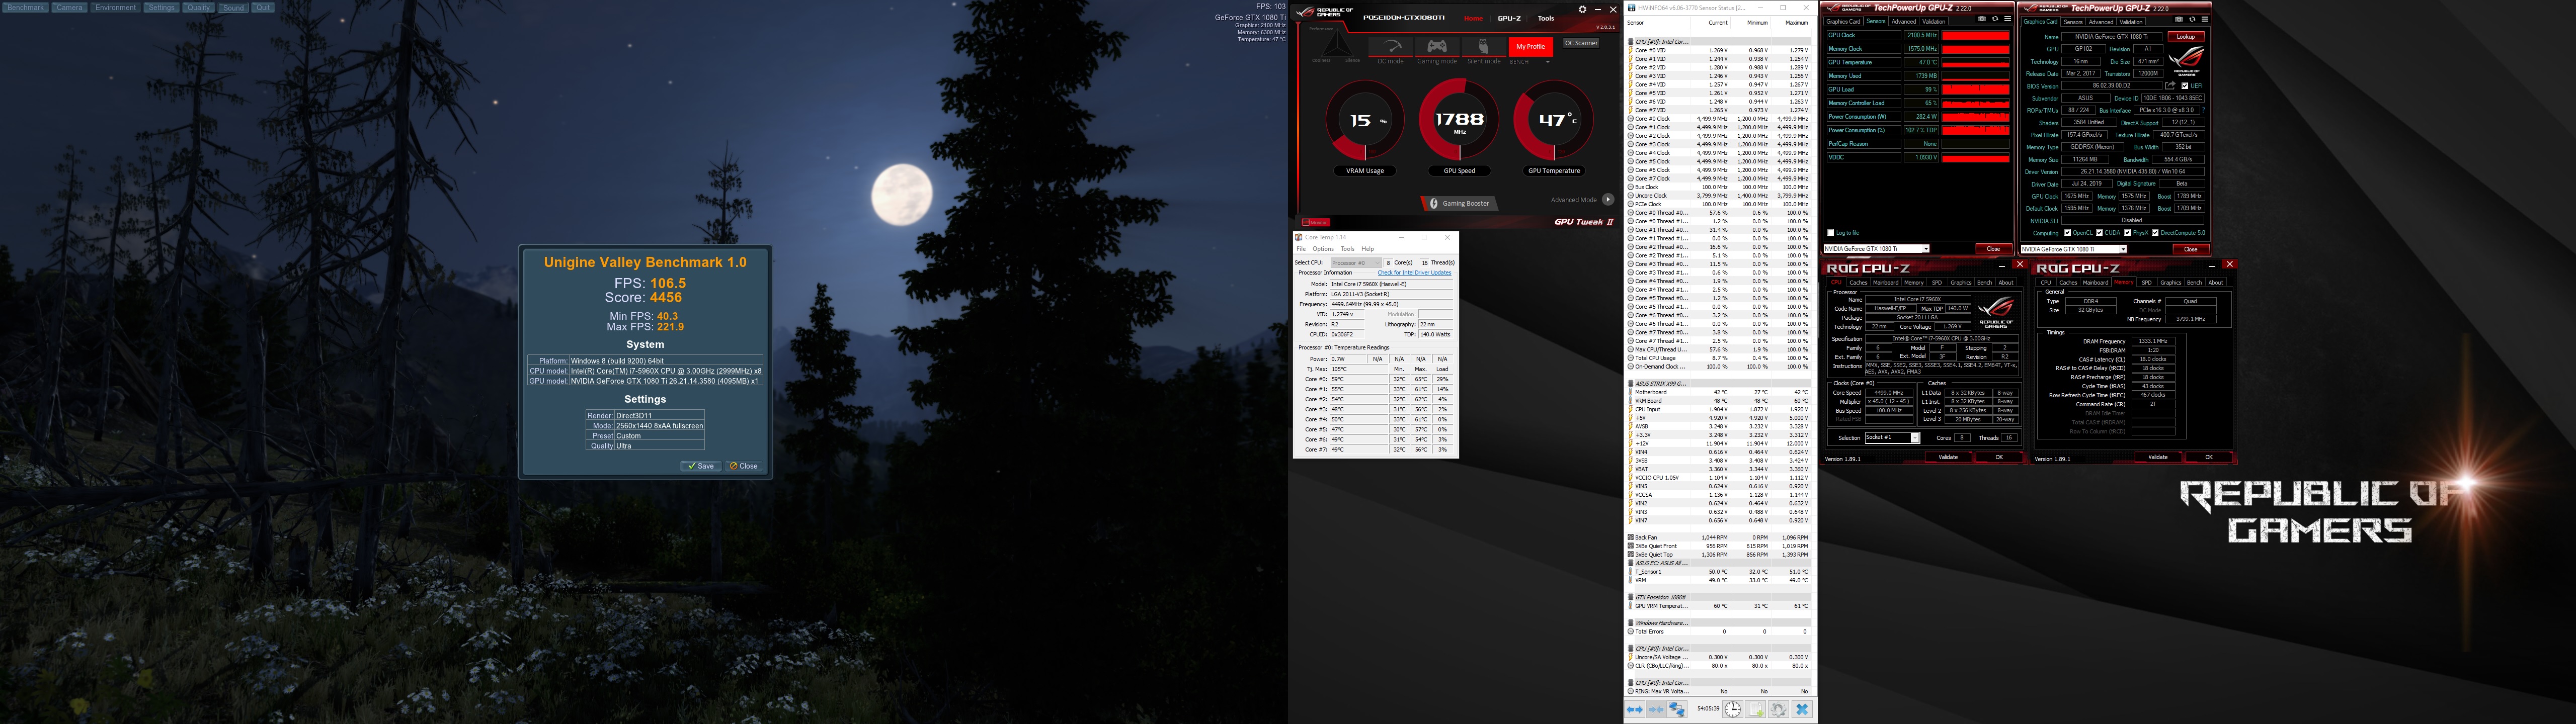Image resolution: width=2576 pixels, height=724 pixels.
Task: Open Camera menu in Valley benchmark
Action: point(70,7)
